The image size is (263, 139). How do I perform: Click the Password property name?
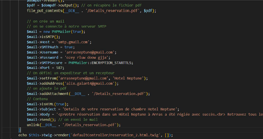(x=50, y=58)
